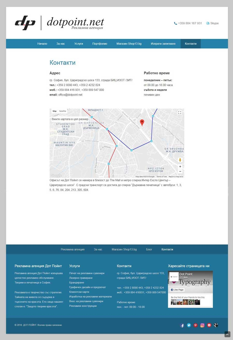Open the Рекламни конструкции service link
233x340 pixels.
(x=83, y=306)
